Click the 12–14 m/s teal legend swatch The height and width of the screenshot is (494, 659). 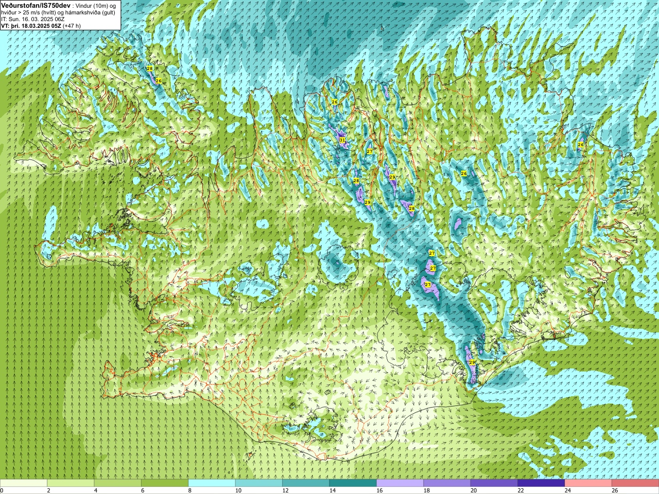(306, 483)
